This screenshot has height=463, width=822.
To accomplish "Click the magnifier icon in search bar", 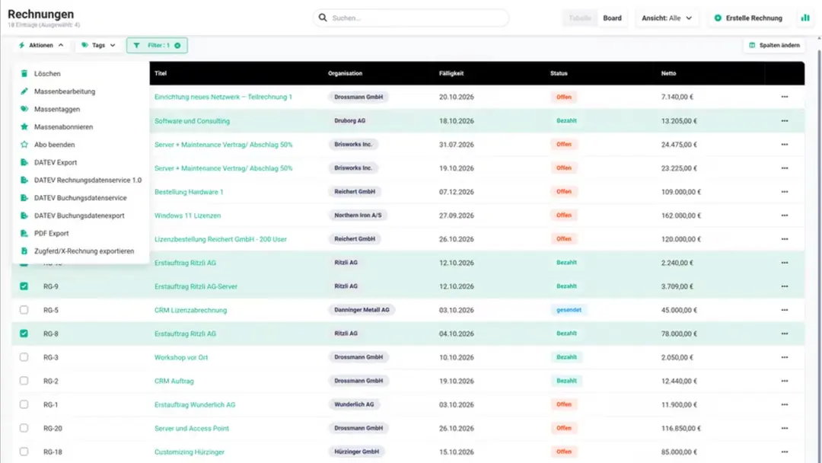I will click(323, 18).
